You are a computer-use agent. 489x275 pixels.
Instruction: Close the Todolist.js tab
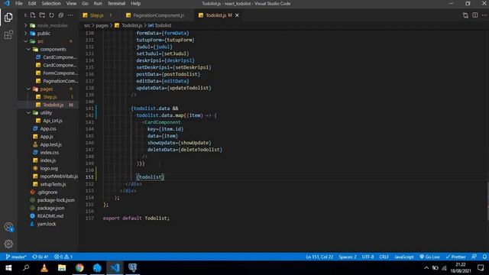pos(237,15)
